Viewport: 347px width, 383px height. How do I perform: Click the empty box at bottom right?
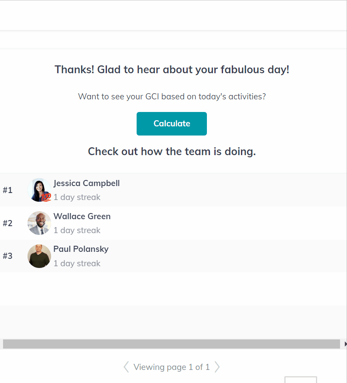[301, 381]
